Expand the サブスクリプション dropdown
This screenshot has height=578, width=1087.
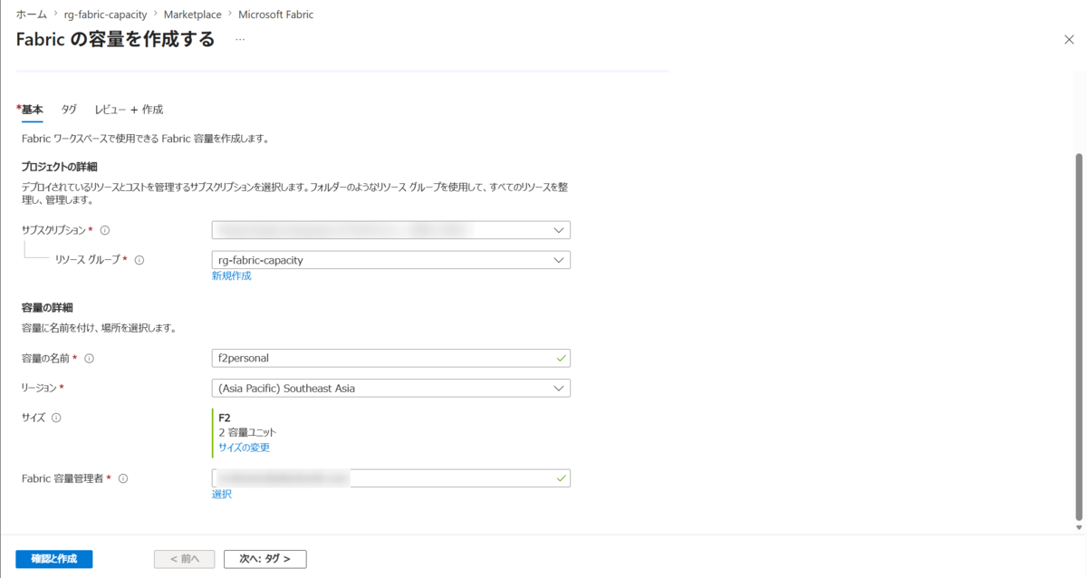391,230
